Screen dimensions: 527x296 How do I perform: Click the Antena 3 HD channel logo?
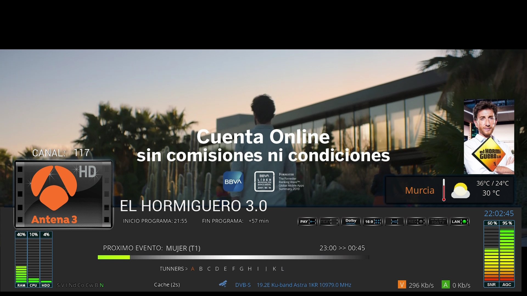[x=63, y=194]
